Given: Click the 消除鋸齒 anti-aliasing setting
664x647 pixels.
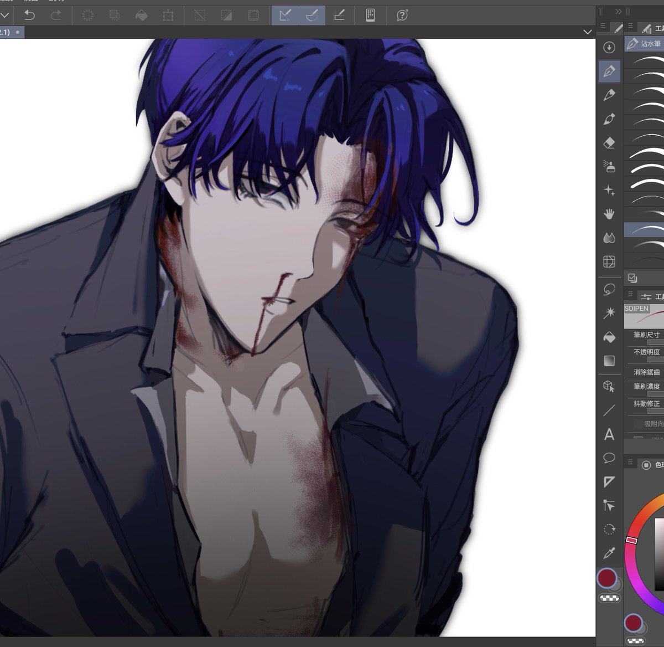Looking at the screenshot, I should pyautogui.click(x=646, y=372).
